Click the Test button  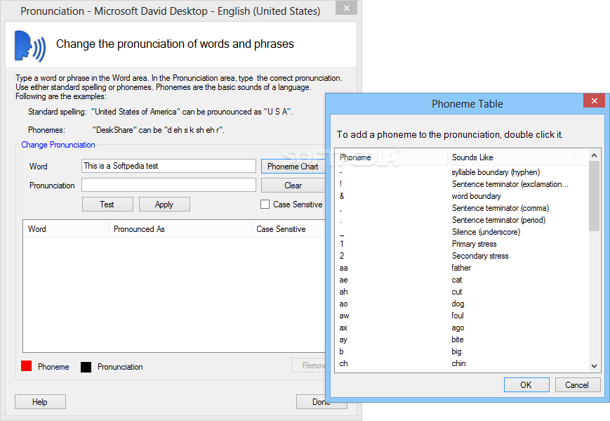click(x=107, y=205)
